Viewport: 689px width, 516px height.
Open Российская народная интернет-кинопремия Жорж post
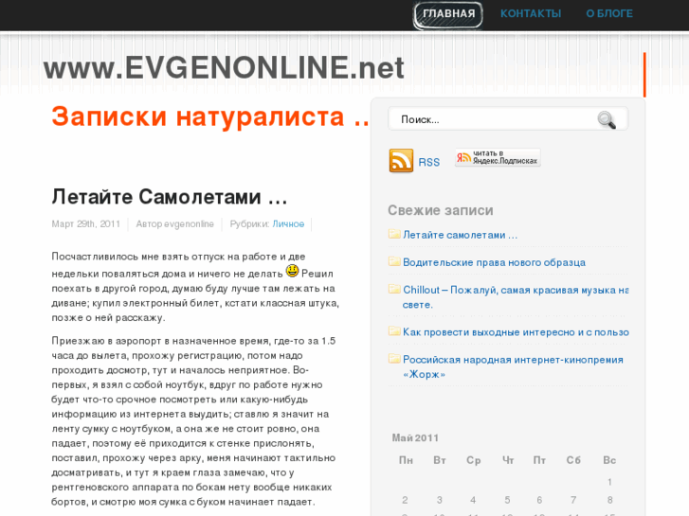click(513, 366)
